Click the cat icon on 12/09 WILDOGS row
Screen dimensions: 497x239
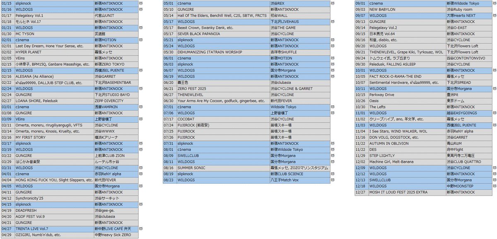point(495,168)
